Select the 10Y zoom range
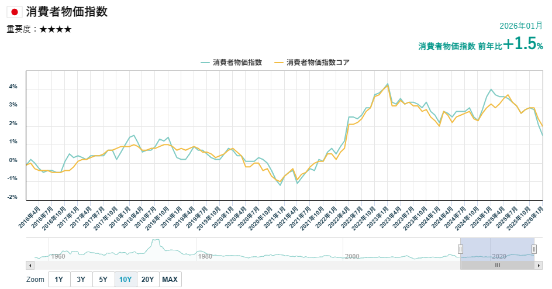Viewport: 552px width, 289px height. (x=125, y=280)
